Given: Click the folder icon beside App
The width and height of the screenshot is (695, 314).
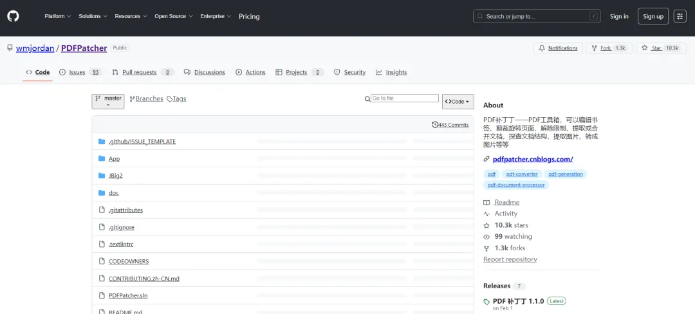Looking at the screenshot, I should (x=102, y=158).
